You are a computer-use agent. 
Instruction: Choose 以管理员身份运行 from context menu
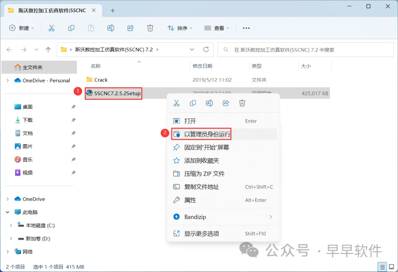tap(223, 134)
